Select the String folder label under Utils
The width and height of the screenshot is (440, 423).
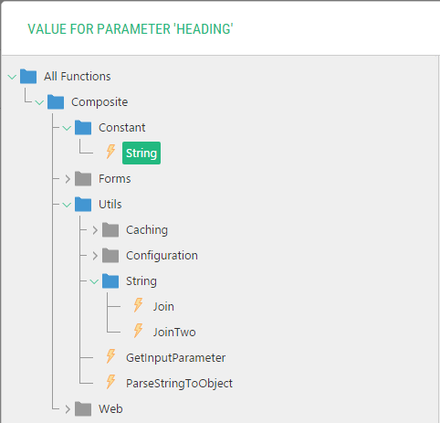[x=141, y=281]
